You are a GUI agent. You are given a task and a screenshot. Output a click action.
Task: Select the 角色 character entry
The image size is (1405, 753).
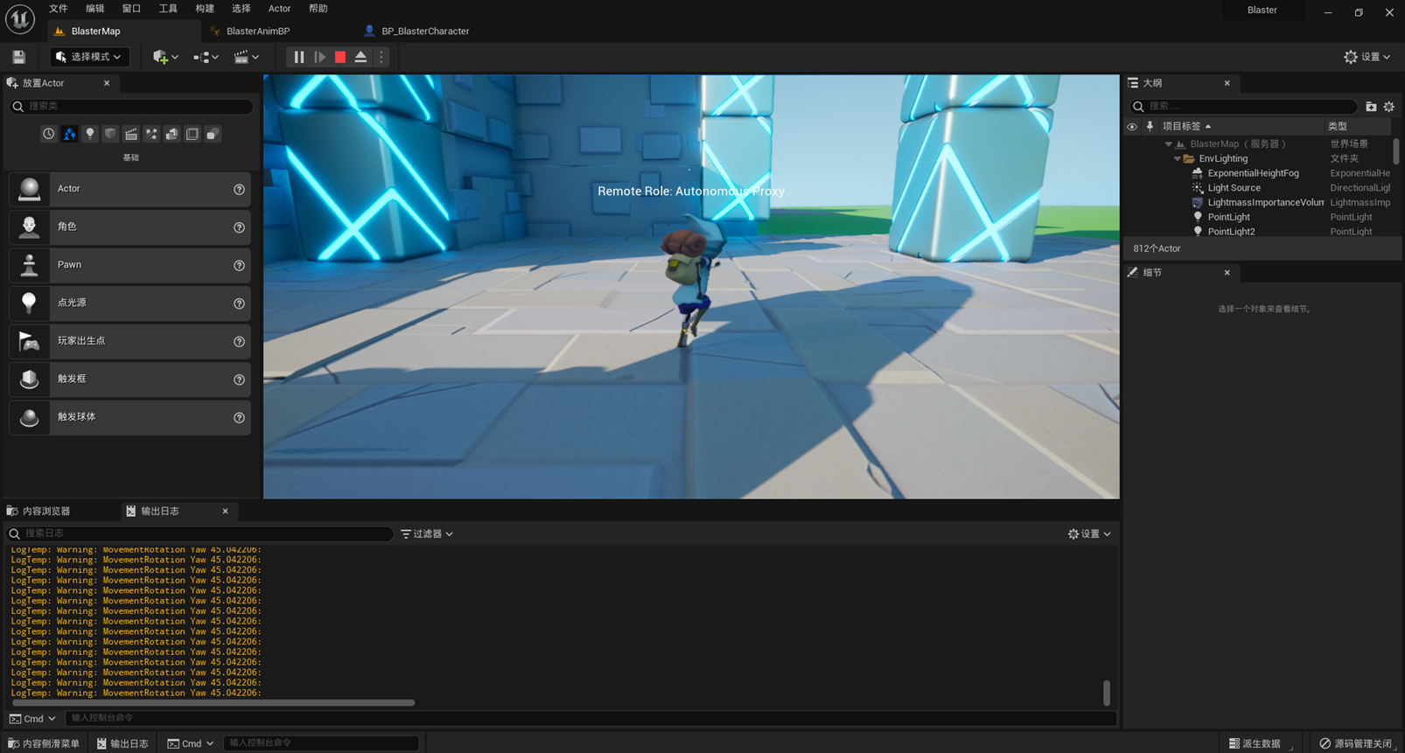(129, 227)
